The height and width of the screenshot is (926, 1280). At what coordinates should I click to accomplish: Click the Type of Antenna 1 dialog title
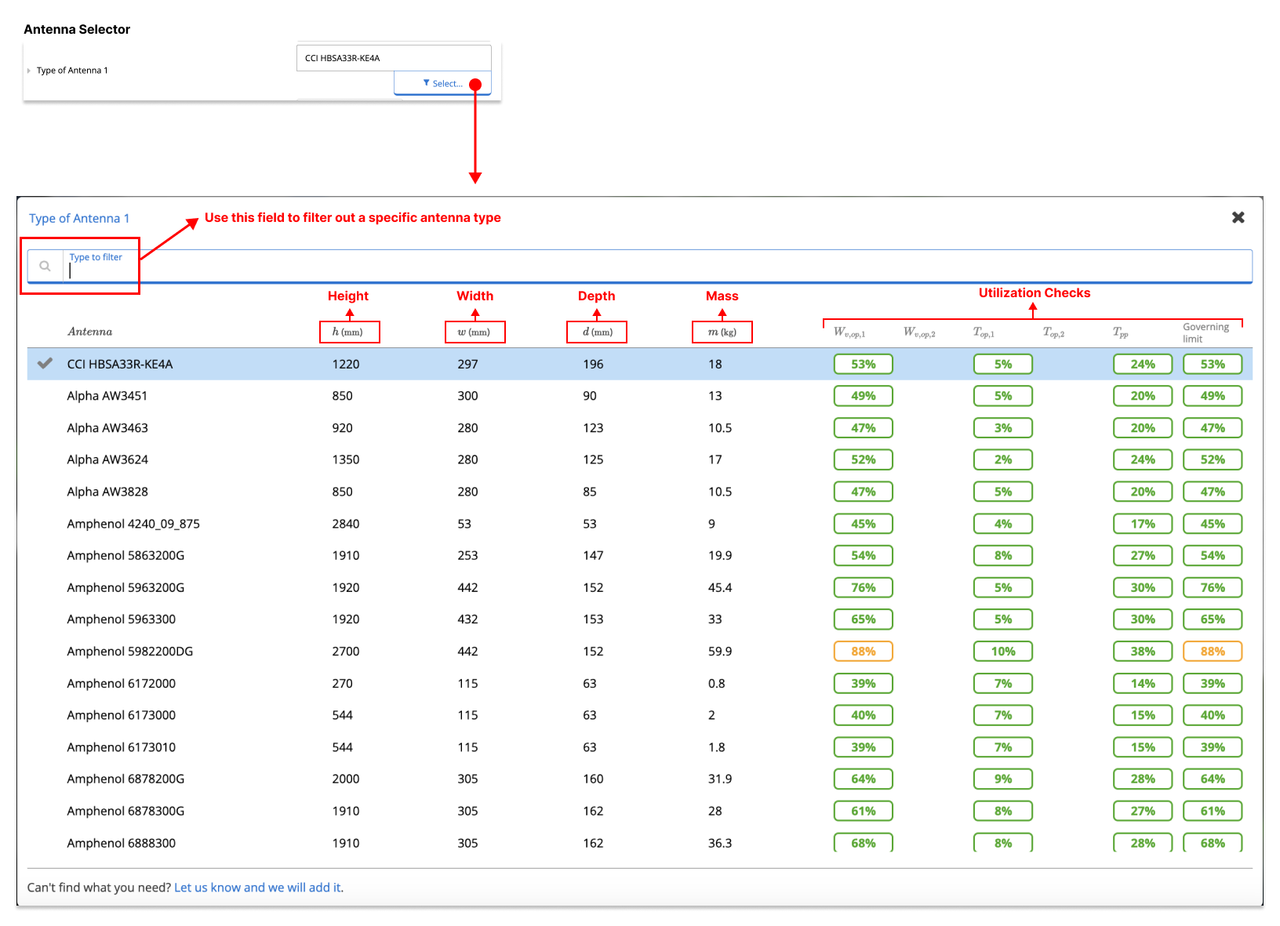click(x=79, y=218)
